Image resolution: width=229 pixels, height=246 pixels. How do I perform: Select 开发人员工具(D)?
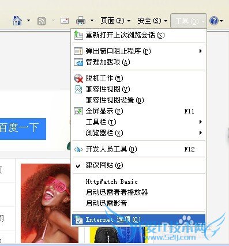(138, 149)
